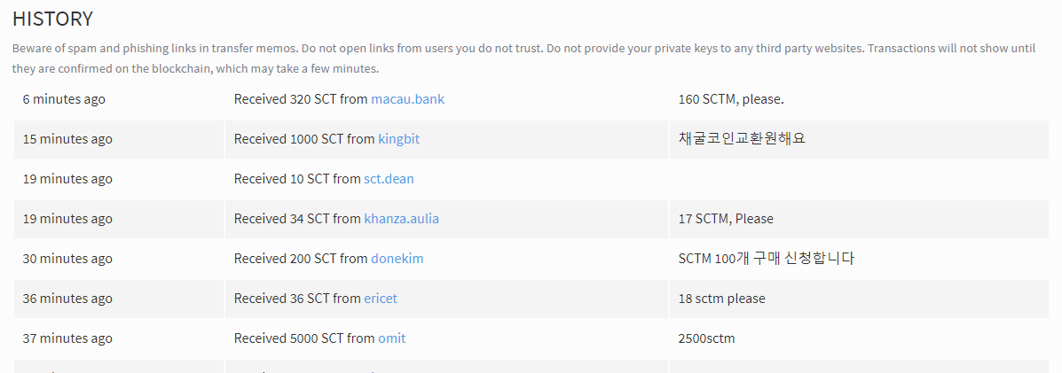Image resolution: width=1062 pixels, height=373 pixels.
Task: Select the '37 minutes ago' timestamp
Action: pyautogui.click(x=67, y=338)
